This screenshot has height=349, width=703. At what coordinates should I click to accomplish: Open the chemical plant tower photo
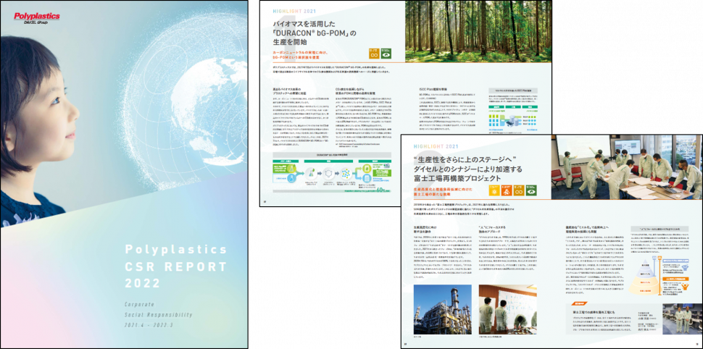point(442,310)
